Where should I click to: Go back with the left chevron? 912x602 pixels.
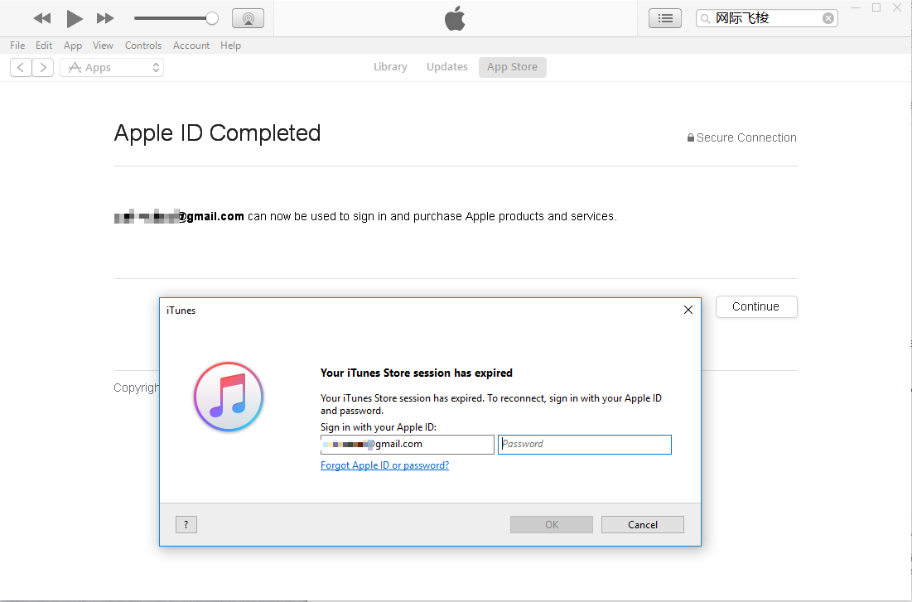(x=21, y=67)
